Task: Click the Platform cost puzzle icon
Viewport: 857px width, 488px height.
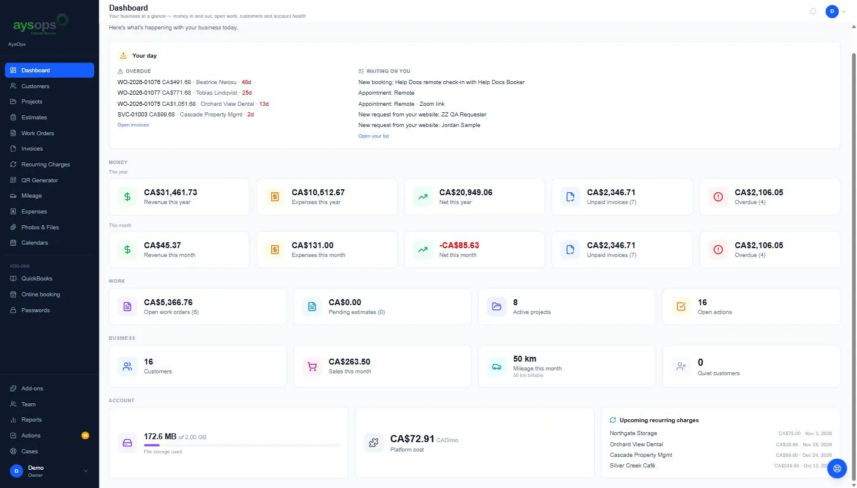Action: [373, 443]
